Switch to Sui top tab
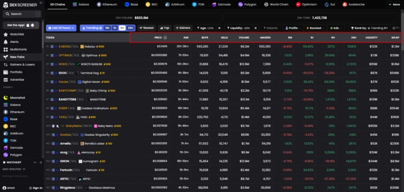This screenshot has width=404, height=192. click(x=330, y=4)
